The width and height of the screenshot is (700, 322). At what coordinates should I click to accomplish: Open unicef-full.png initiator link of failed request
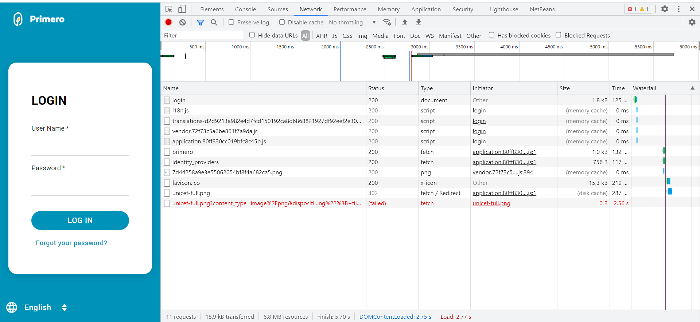491,203
